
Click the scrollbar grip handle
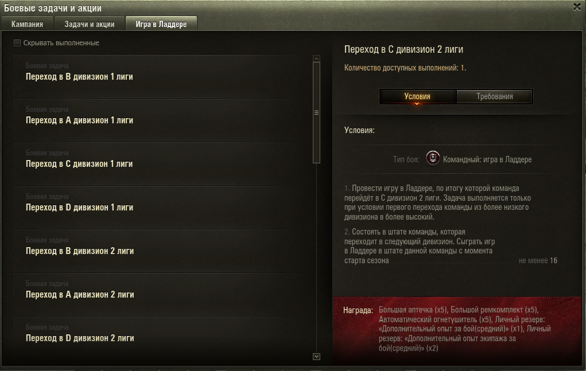coord(316,113)
